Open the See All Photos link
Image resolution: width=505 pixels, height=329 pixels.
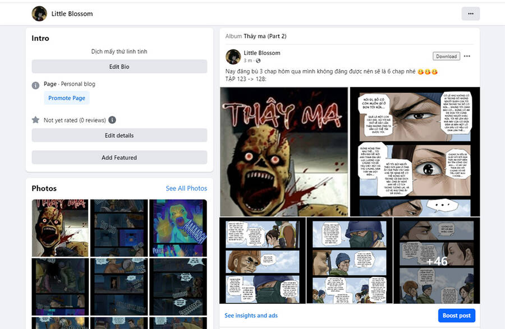186,188
